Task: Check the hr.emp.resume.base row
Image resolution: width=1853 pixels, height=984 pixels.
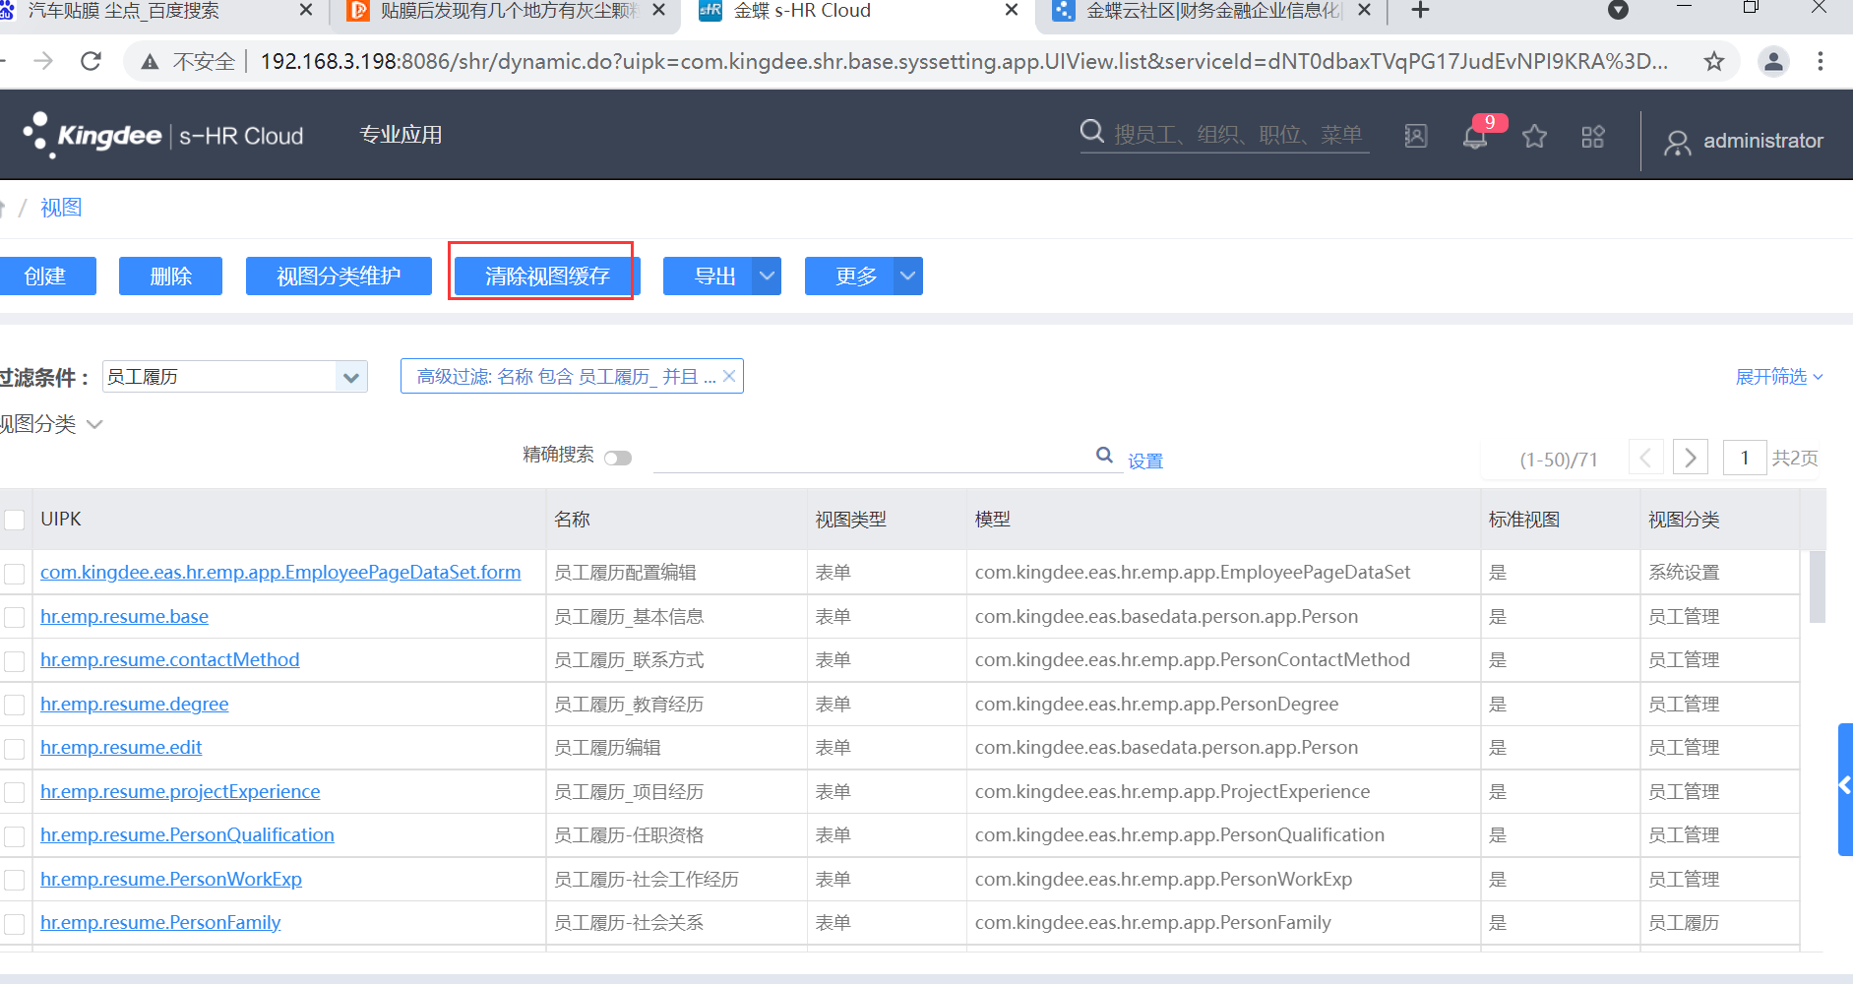Action: 15,618
